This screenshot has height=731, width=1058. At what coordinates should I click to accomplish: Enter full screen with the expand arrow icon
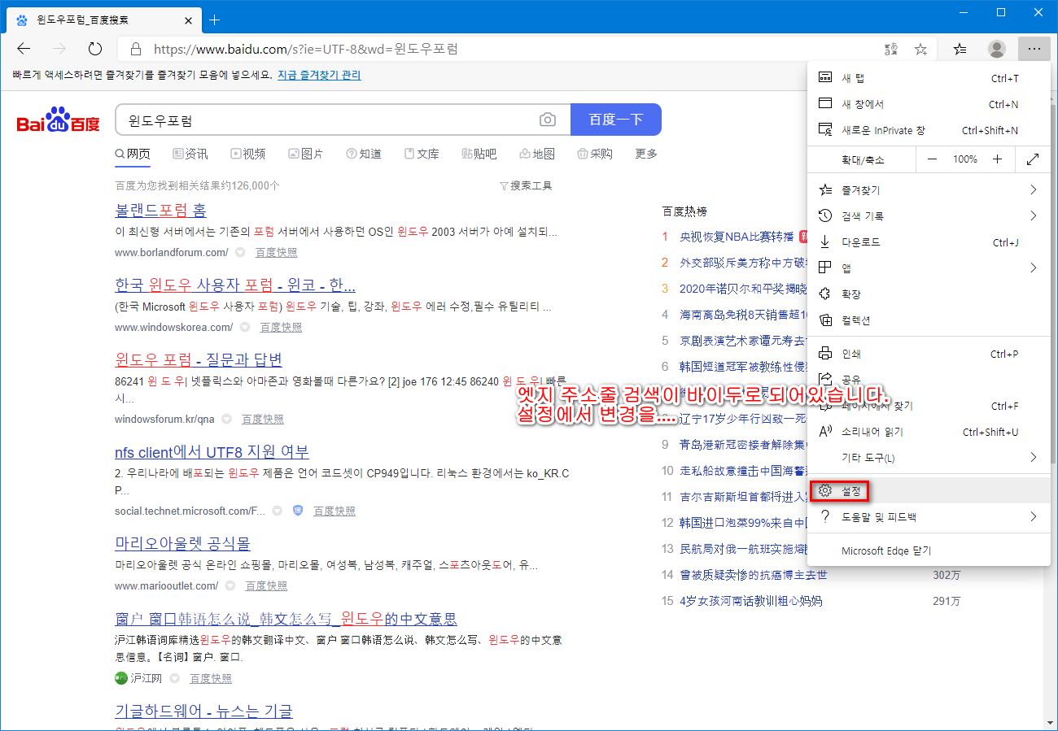point(1033,159)
